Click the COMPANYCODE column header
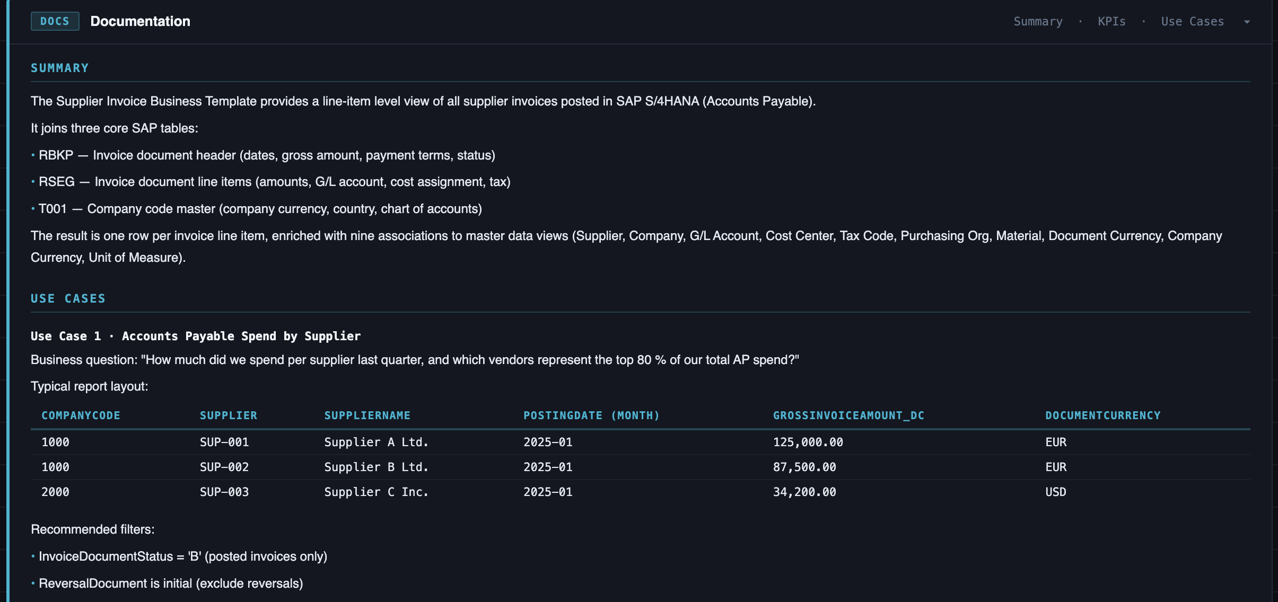This screenshot has width=1278, height=602. 81,415
